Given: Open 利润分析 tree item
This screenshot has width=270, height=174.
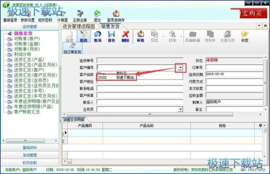Looking at the screenshot, I should click(23, 54).
